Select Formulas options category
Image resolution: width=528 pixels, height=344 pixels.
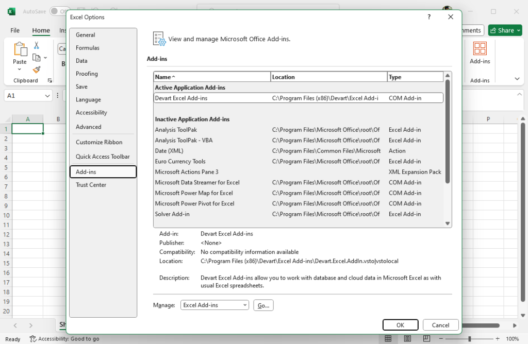point(103,48)
